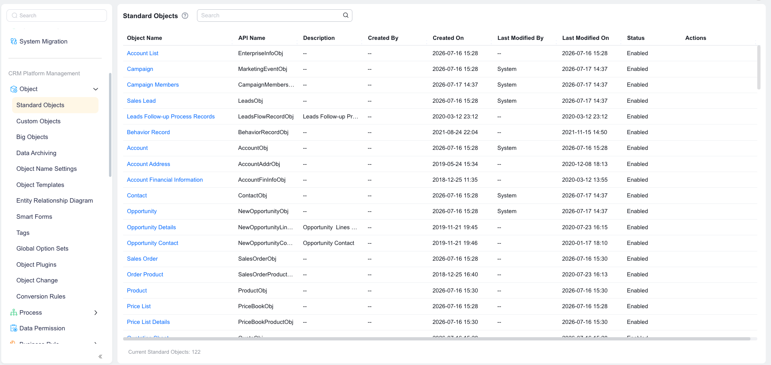Click the Object Name column header
The height and width of the screenshot is (365, 771).
[x=145, y=38]
